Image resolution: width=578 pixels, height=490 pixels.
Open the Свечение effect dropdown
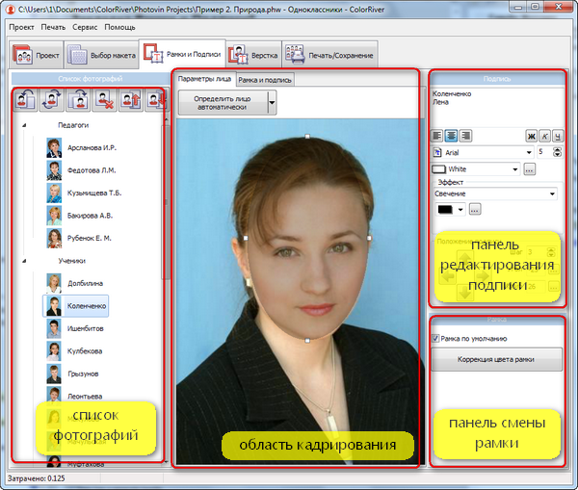point(552,193)
